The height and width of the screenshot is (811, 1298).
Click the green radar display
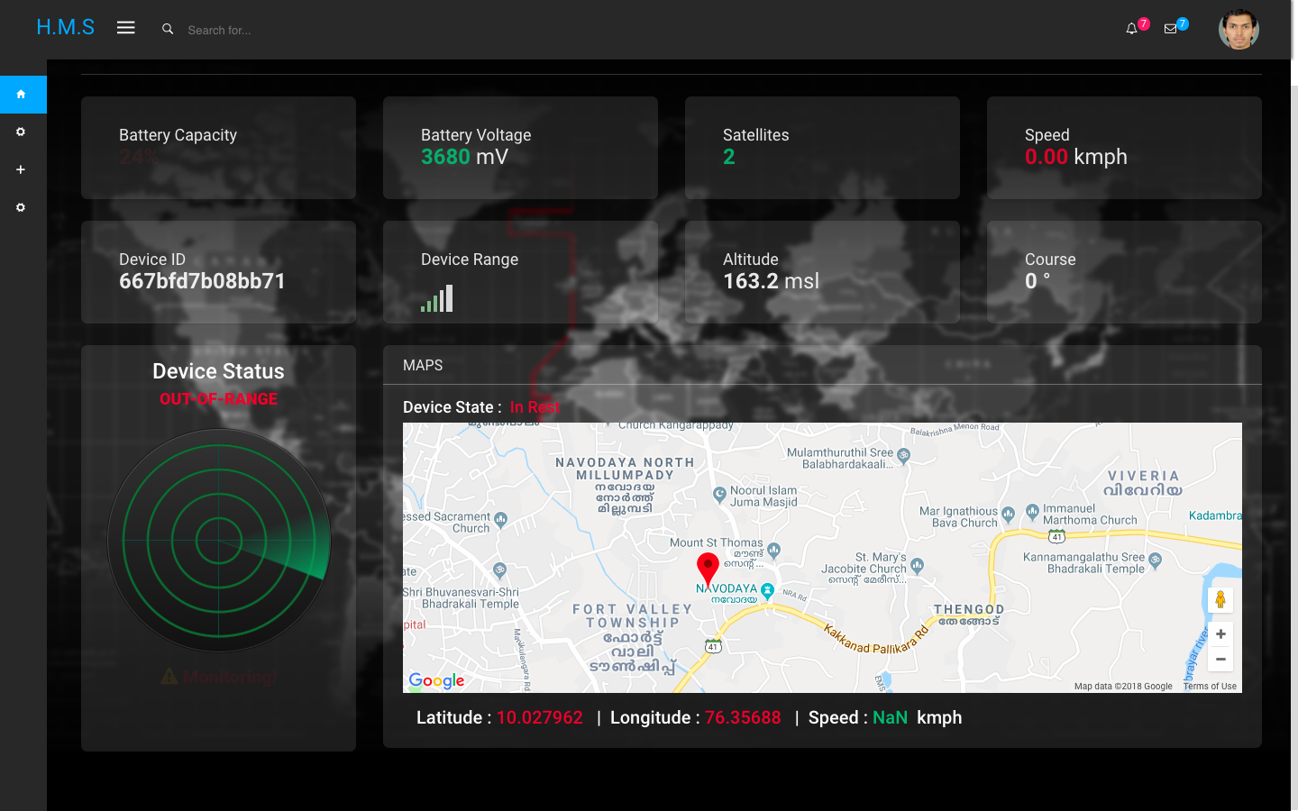[x=219, y=541]
